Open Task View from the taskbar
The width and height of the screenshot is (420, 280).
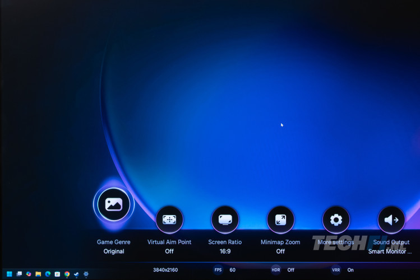[19, 274]
